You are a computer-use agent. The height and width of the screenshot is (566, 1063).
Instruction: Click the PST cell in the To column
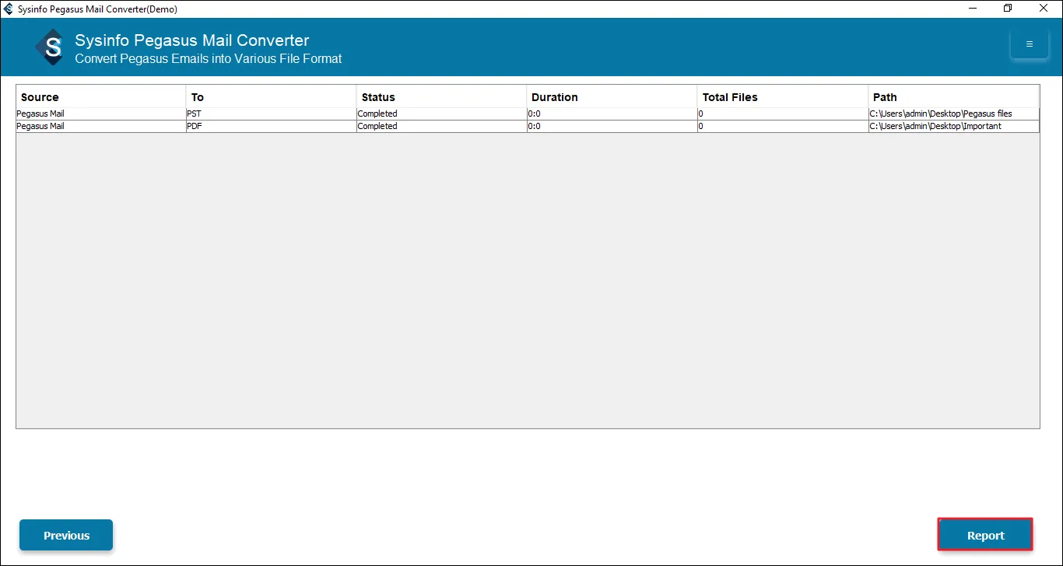272,114
